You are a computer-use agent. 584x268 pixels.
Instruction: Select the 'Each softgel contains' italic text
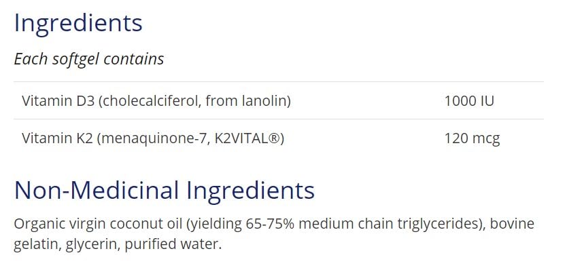[x=89, y=59]
